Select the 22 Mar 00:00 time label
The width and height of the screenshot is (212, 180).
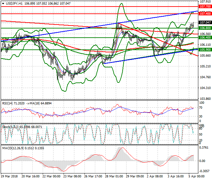click(52, 176)
